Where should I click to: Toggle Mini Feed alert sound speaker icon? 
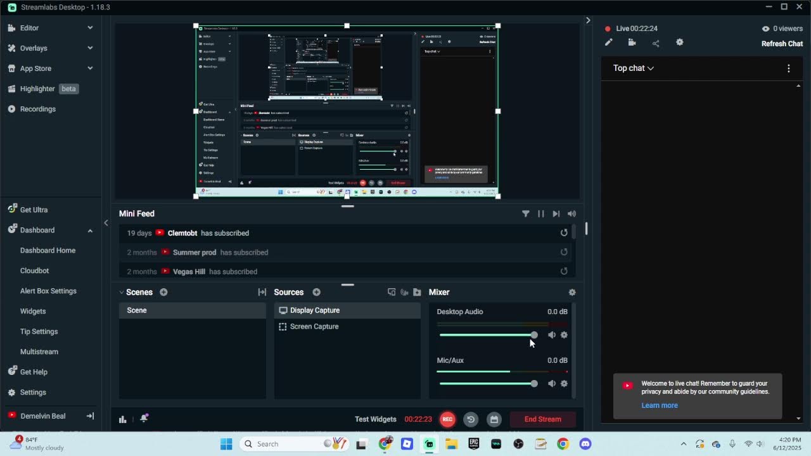point(572,214)
